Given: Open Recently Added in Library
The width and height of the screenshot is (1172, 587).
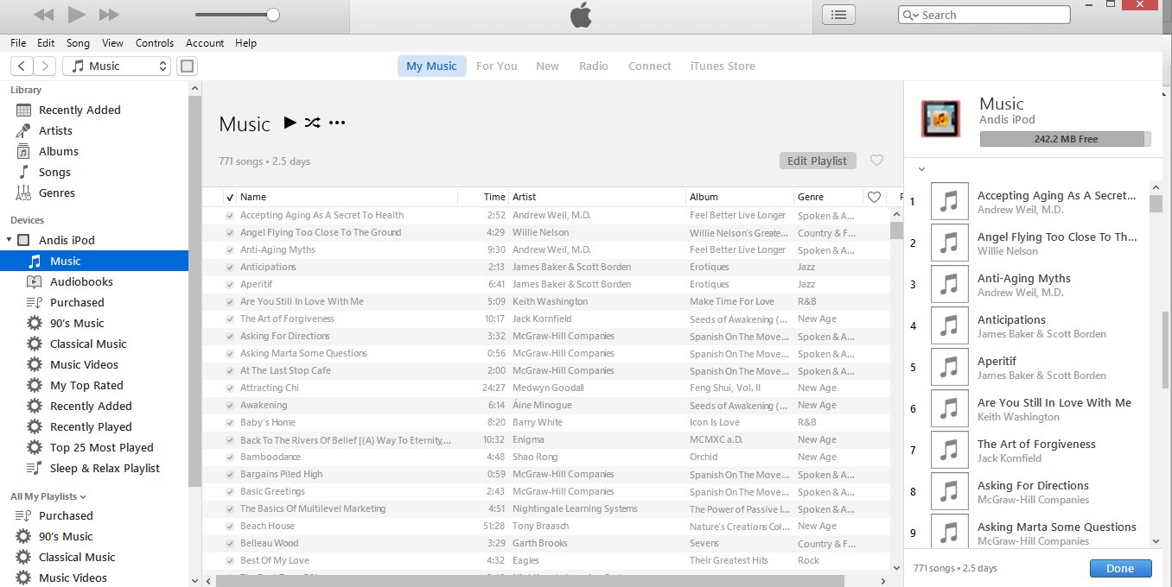Looking at the screenshot, I should pyautogui.click(x=80, y=110).
